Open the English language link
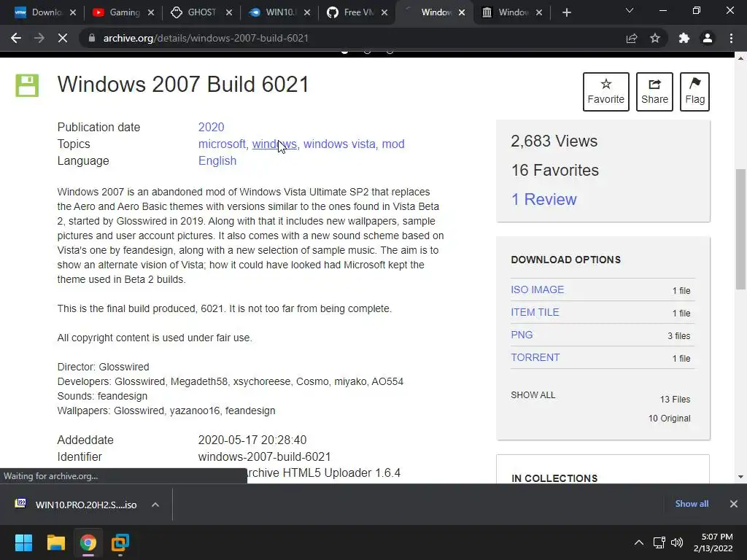 [217, 161]
